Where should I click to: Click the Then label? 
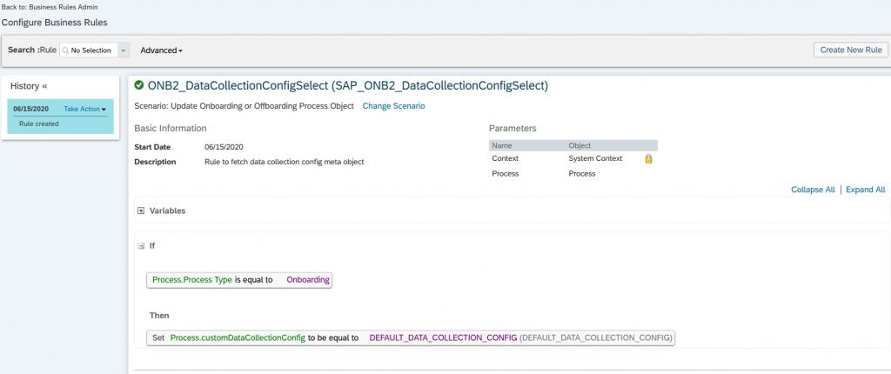159,316
